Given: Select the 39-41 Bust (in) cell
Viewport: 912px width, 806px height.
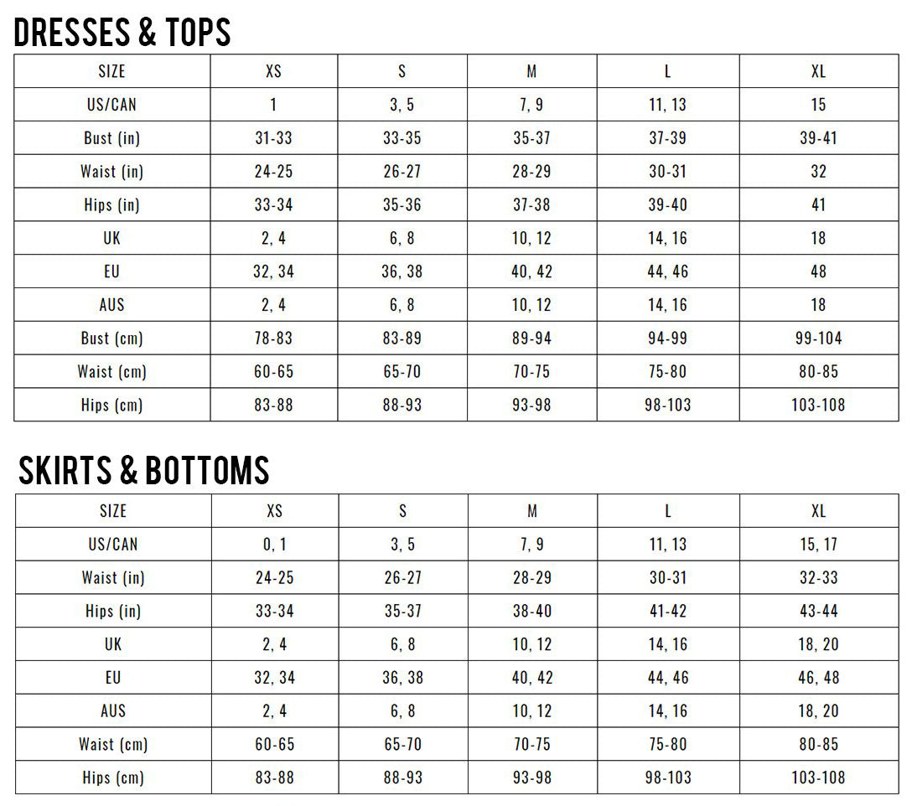Looking at the screenshot, I should [x=818, y=138].
